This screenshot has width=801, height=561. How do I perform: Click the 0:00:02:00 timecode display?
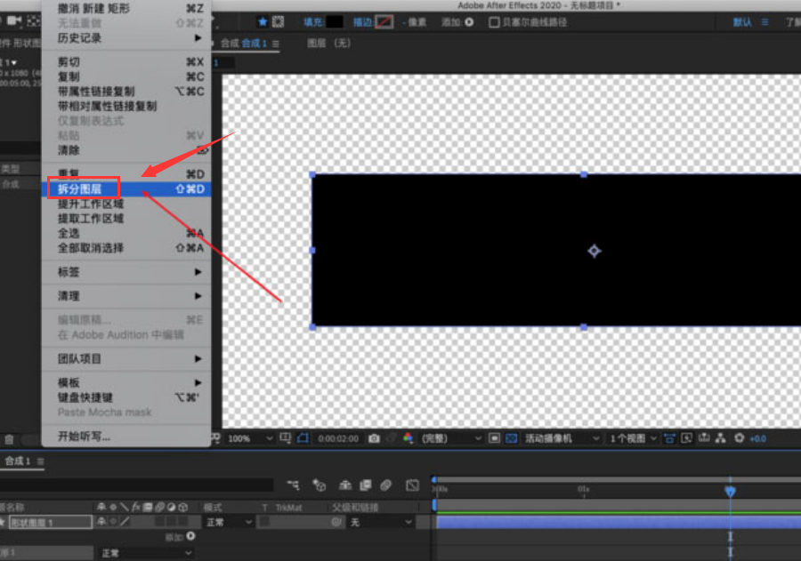[x=338, y=438]
